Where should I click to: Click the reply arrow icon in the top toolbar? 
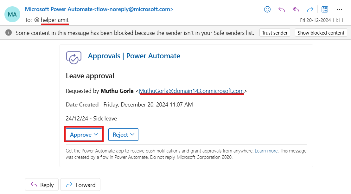(282, 9)
